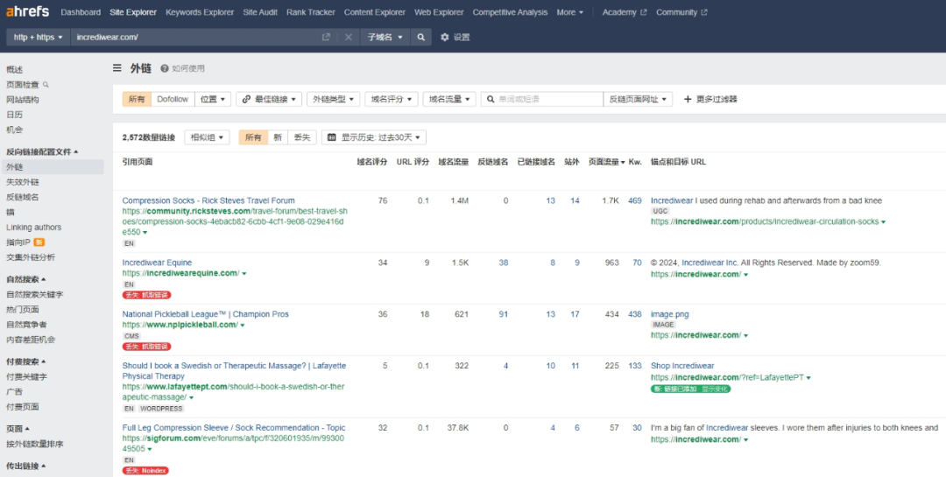Open the 相似组 dropdown
The width and height of the screenshot is (946, 477).
click(x=207, y=137)
